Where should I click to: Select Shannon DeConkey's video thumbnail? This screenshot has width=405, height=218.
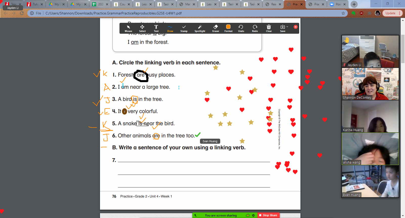(370, 84)
